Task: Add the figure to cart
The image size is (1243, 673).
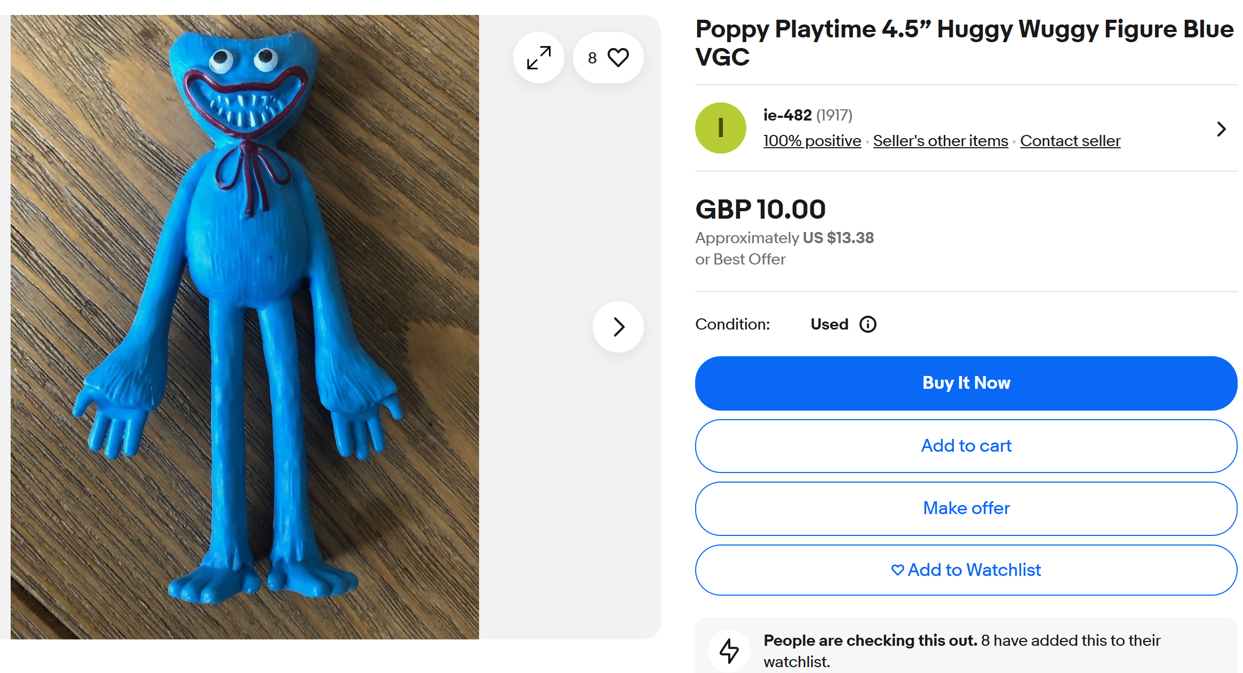Action: click(966, 446)
